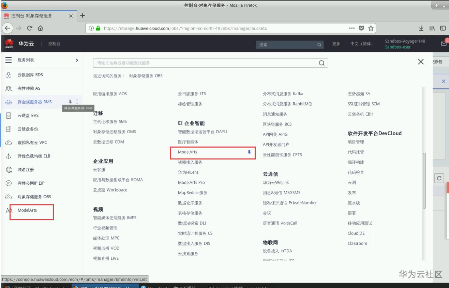Open the 更多 menu in header
Viewport: 449px width, 288px height.
pos(336,44)
